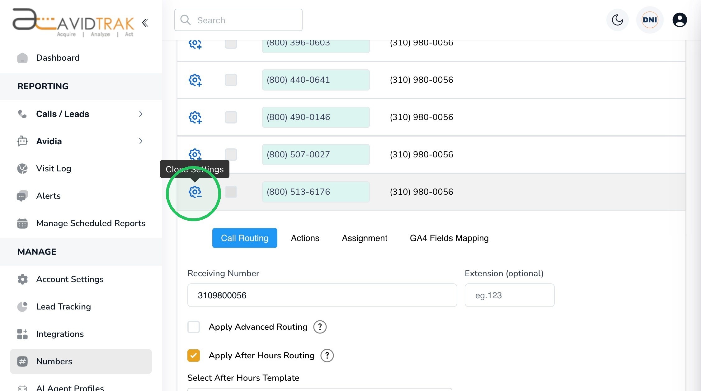
Task: Click the Alerts chat bubble icon
Action: (22, 196)
